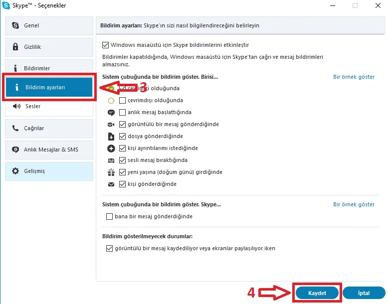The width and height of the screenshot is (388, 304).
Task: Click the padlock icon for Gizlilik
Action: click(x=15, y=46)
